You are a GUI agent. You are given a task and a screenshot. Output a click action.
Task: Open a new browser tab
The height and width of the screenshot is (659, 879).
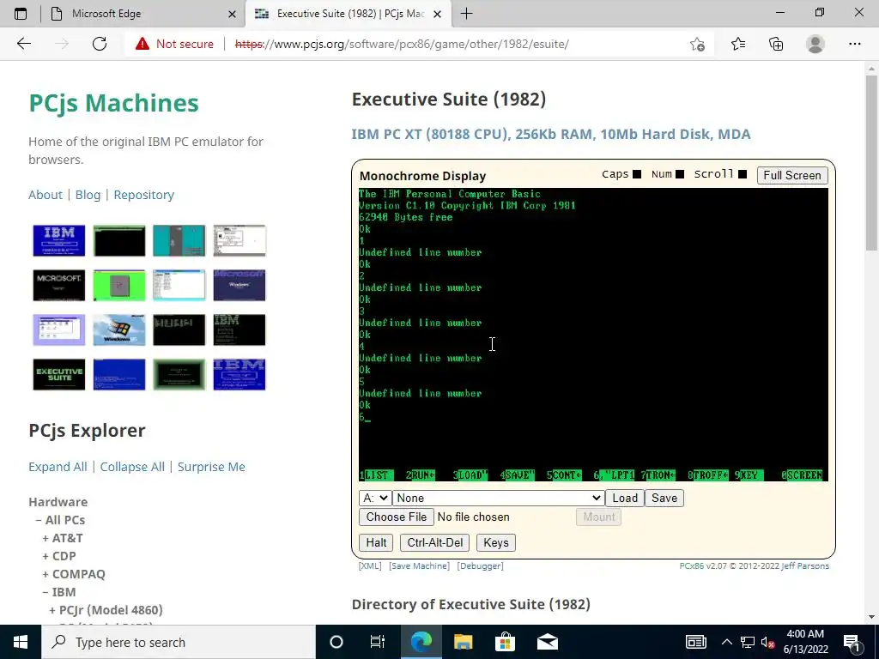point(466,14)
